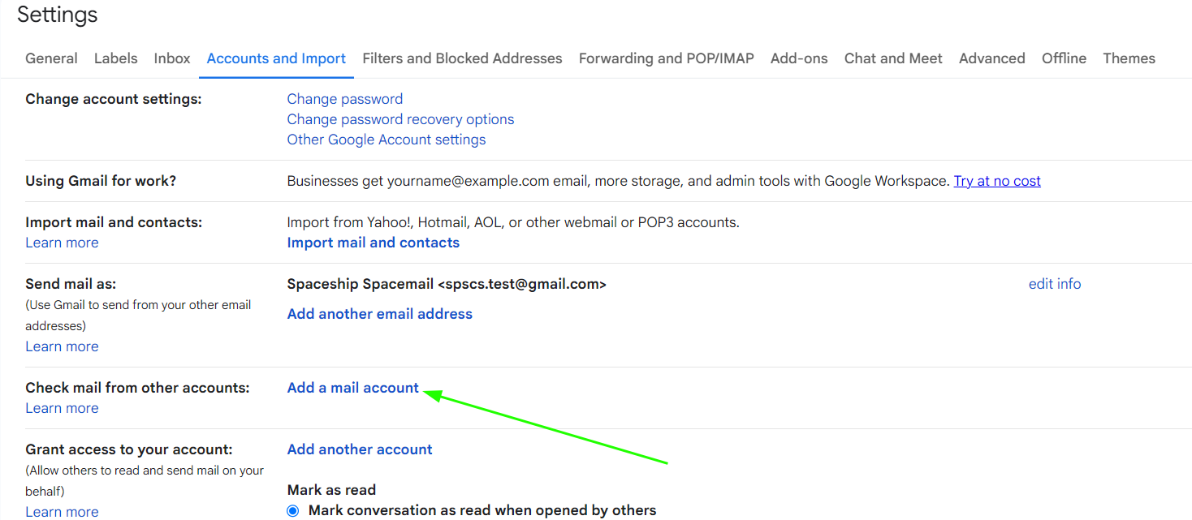Click Add a mail account

(352, 387)
